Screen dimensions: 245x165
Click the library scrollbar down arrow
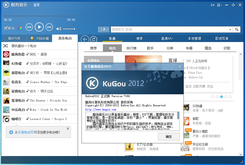pos(241,154)
